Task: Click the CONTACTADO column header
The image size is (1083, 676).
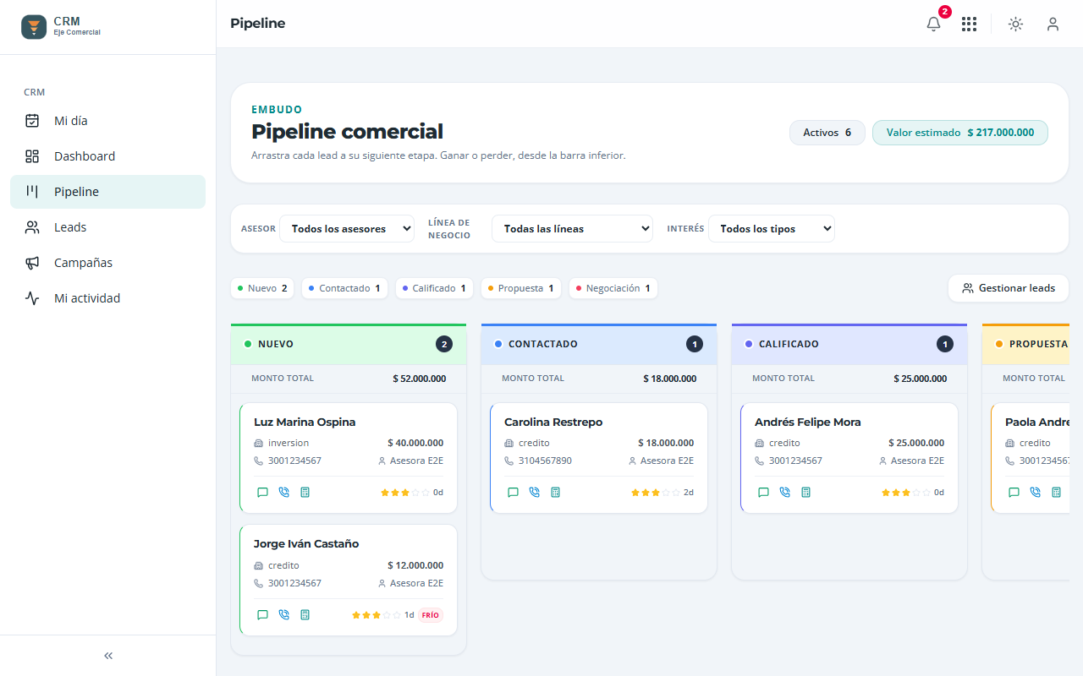Action: pyautogui.click(x=599, y=344)
